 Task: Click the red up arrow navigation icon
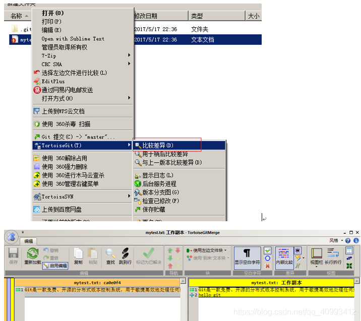tap(170, 266)
